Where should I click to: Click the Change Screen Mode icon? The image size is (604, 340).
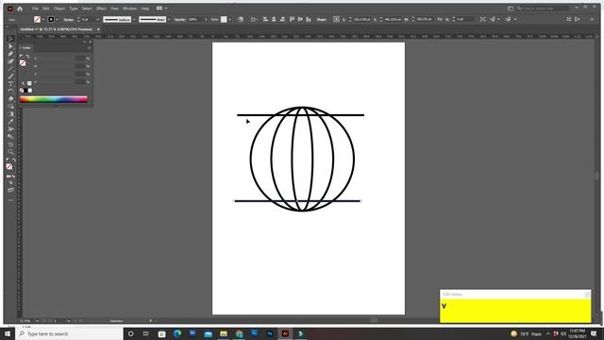(x=10, y=190)
